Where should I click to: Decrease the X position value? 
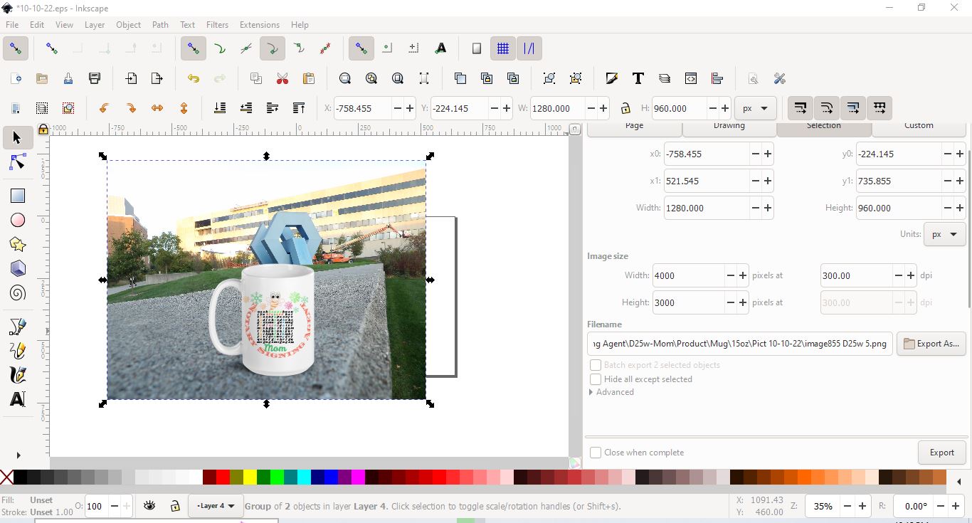398,108
